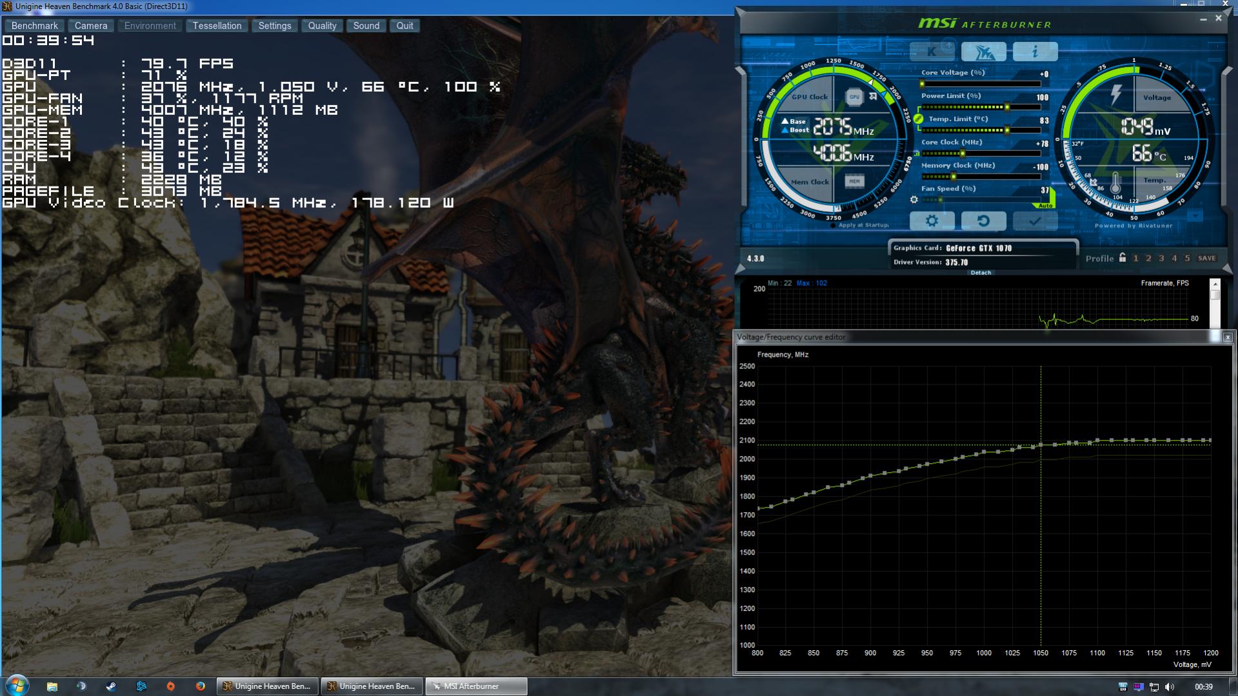Adjust the Core Clock slider

[981, 154]
